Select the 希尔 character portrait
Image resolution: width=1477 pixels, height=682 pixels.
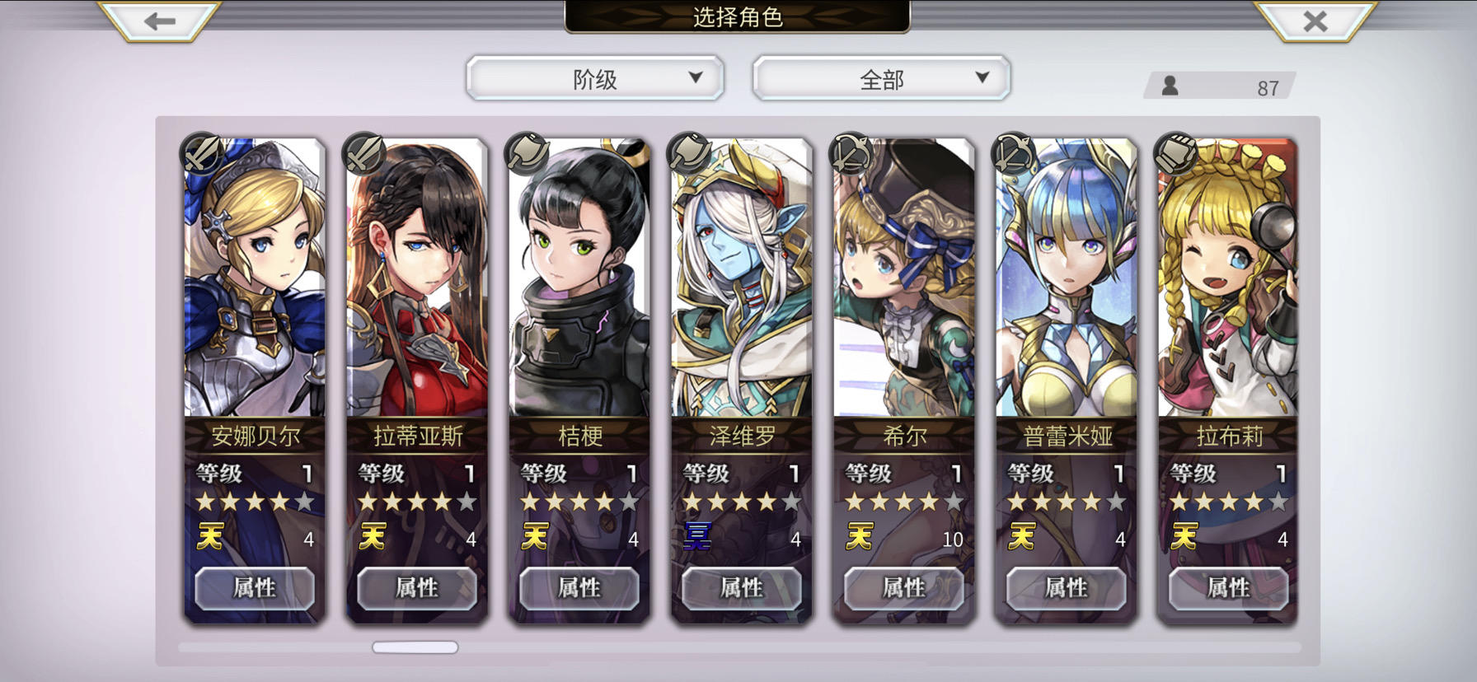coord(904,278)
